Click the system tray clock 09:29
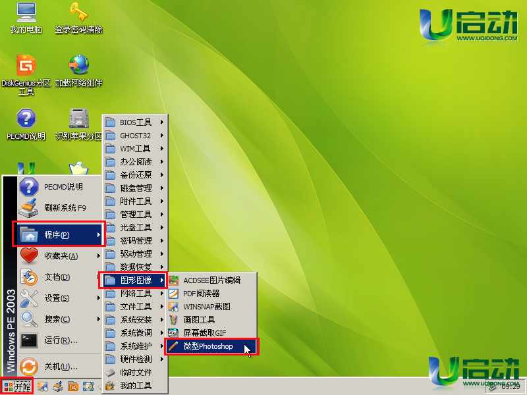527x395 pixels. pyautogui.click(x=510, y=387)
